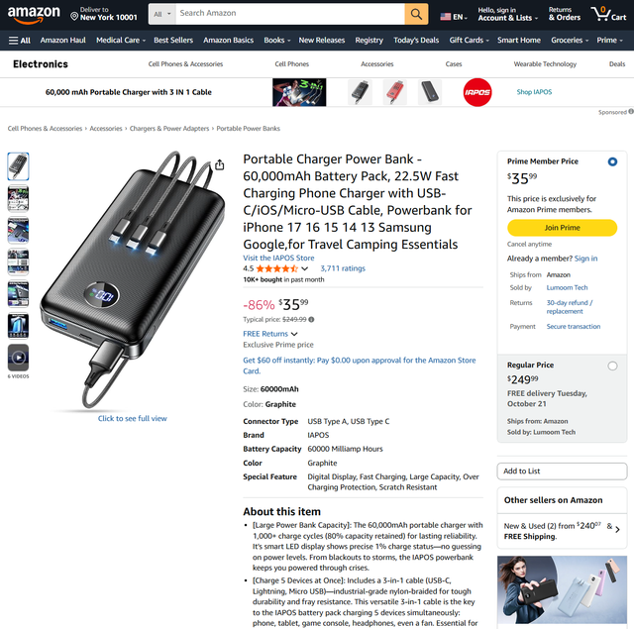Screen dimensions: 634x629
Task: Visit the IAPOS Store link
Action: tap(278, 258)
